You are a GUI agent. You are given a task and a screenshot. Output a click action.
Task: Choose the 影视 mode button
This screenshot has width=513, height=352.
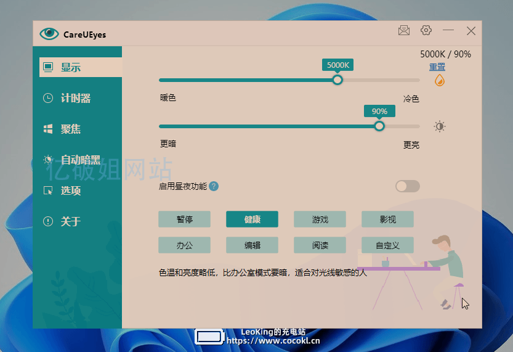388,219
